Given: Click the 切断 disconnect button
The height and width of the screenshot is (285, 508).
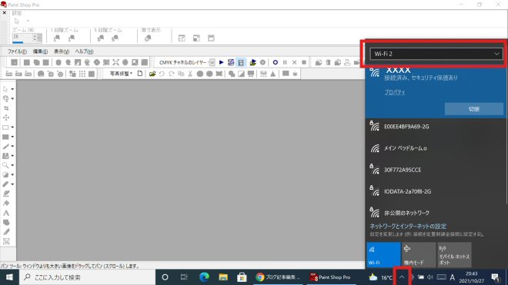Looking at the screenshot, I should [x=473, y=109].
